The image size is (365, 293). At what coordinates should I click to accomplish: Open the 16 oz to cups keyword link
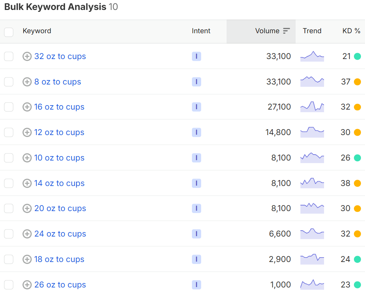(x=59, y=107)
